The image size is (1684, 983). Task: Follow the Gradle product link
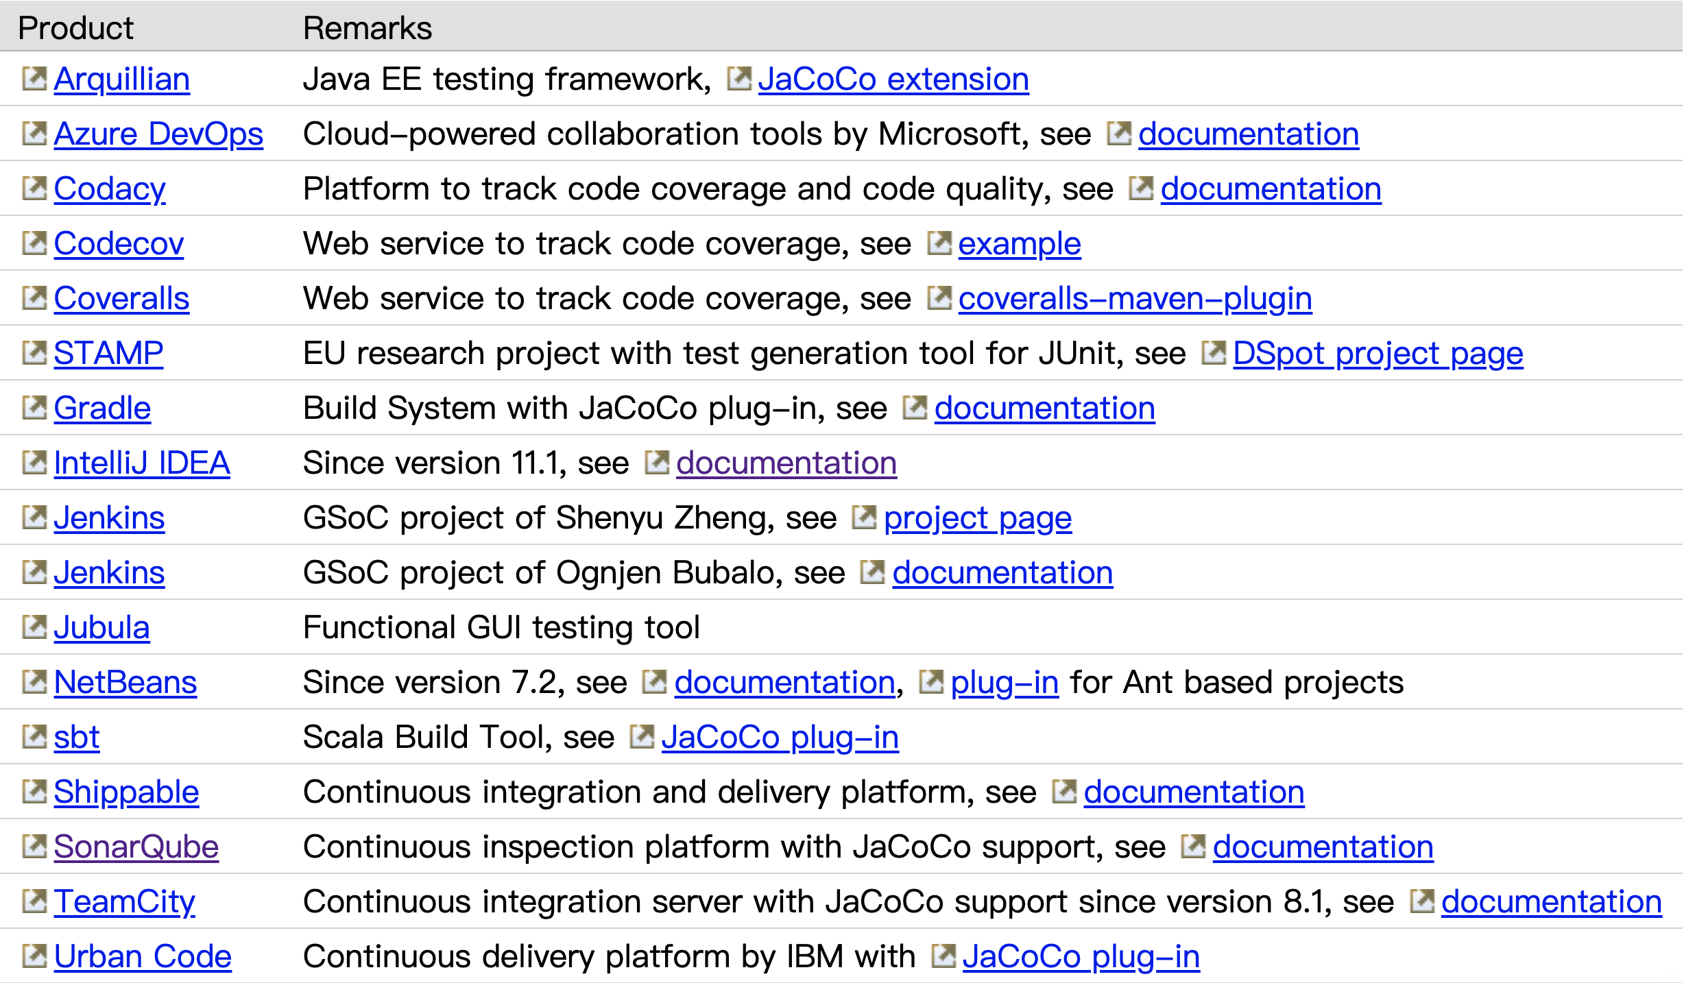pos(102,408)
